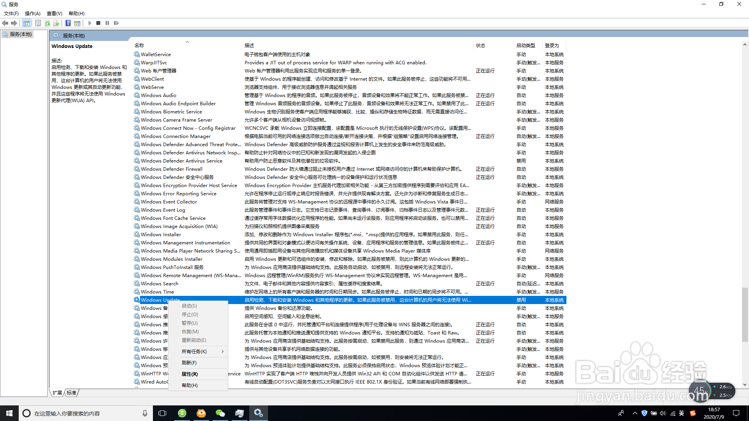The width and height of the screenshot is (749, 421).
Task: Select 刷新(F) in the context menu
Action: [189, 363]
